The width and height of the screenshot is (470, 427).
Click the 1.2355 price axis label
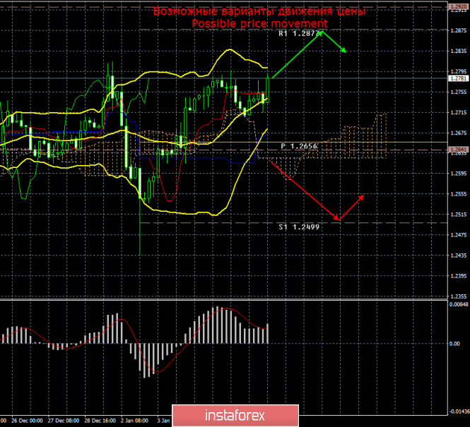pos(459,296)
